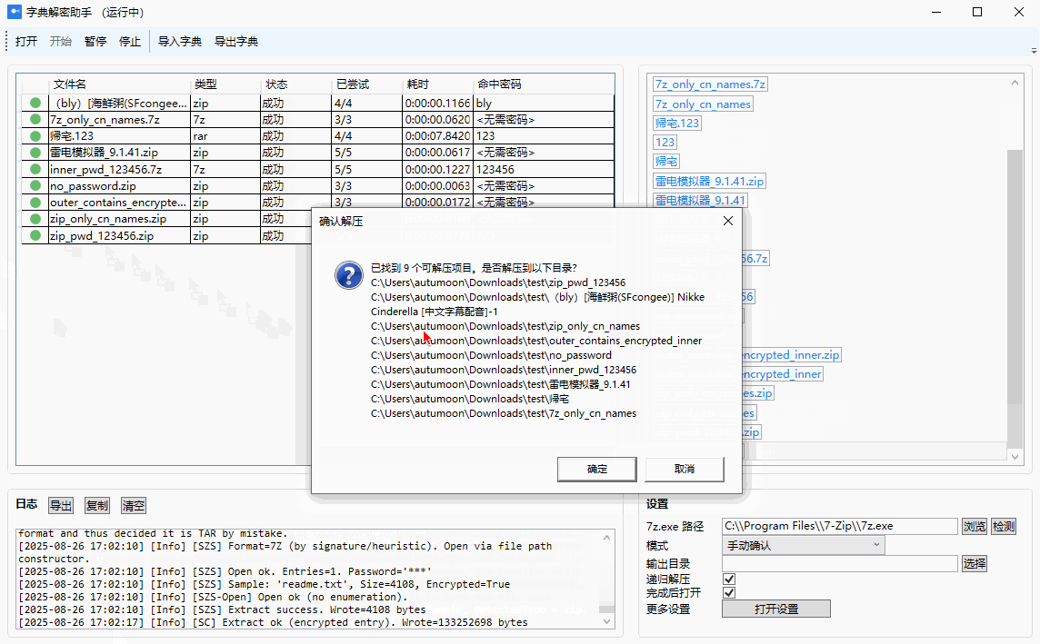Screen dimensions: 1040x644
Task: Click green status dot for 7z_only_cn_names.7z row
Action: (35, 119)
